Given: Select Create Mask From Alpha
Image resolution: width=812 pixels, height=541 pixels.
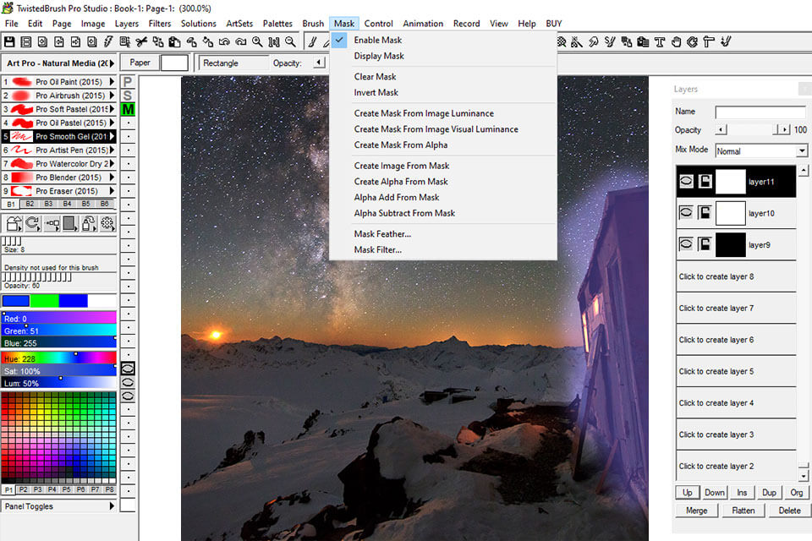Looking at the screenshot, I should click(400, 145).
